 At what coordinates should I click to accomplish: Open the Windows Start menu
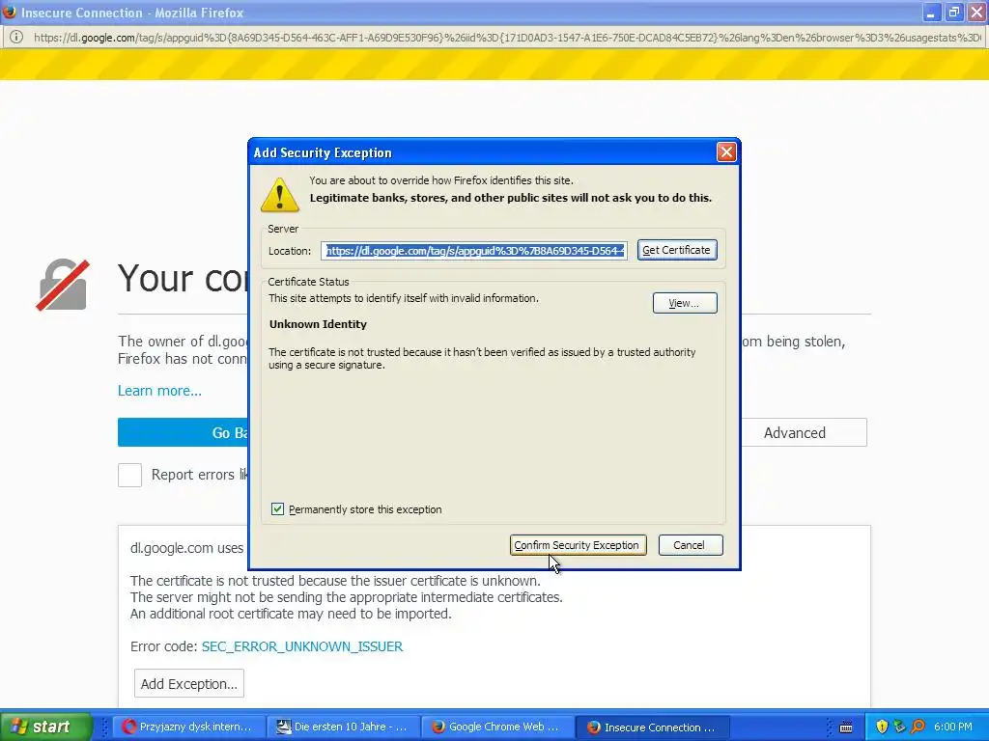(x=45, y=727)
